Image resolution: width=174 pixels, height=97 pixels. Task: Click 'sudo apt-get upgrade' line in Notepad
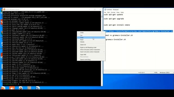(114, 19)
